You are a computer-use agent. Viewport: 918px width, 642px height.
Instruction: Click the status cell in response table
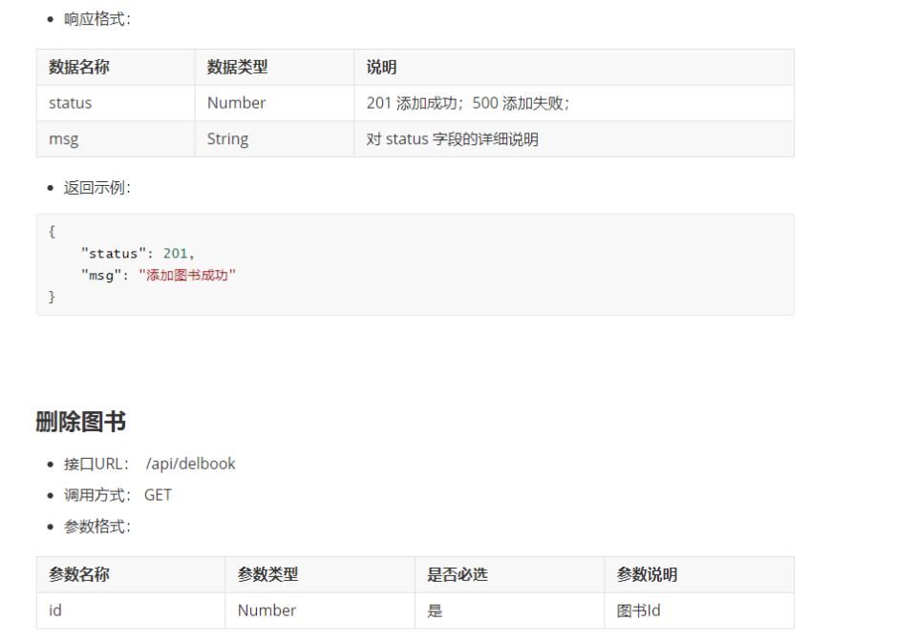116,103
